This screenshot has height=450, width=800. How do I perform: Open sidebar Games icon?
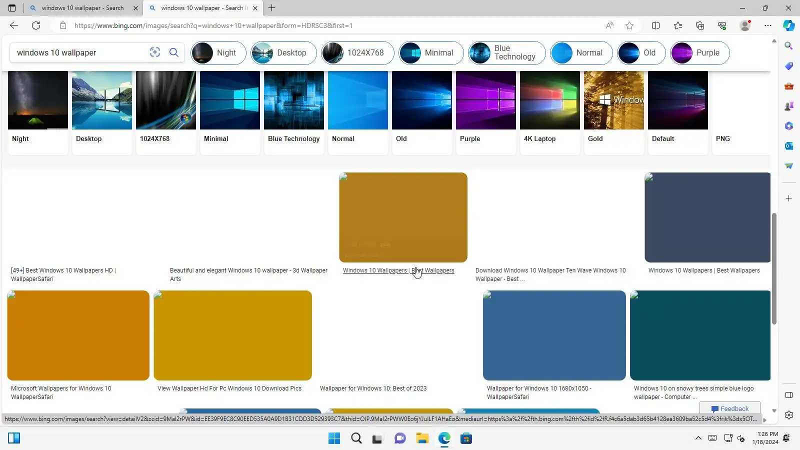pyautogui.click(x=789, y=106)
